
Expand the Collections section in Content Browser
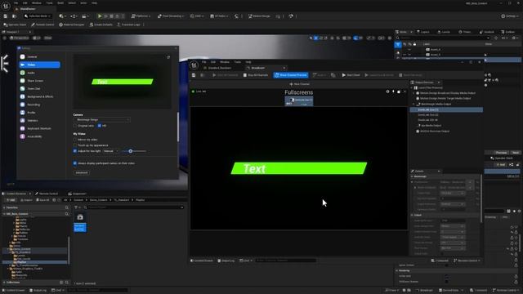tap(4, 283)
